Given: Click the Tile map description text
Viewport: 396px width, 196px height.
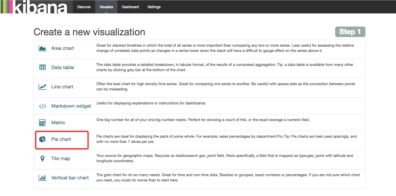Looking at the screenshot, I should click(x=224, y=158).
